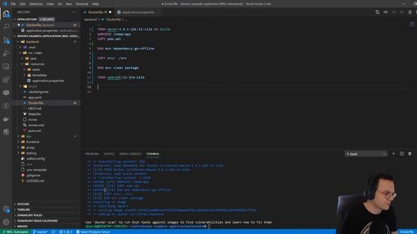Click Select Postgres Server in status bar
This screenshot has height=234, width=417.
tap(93, 232)
